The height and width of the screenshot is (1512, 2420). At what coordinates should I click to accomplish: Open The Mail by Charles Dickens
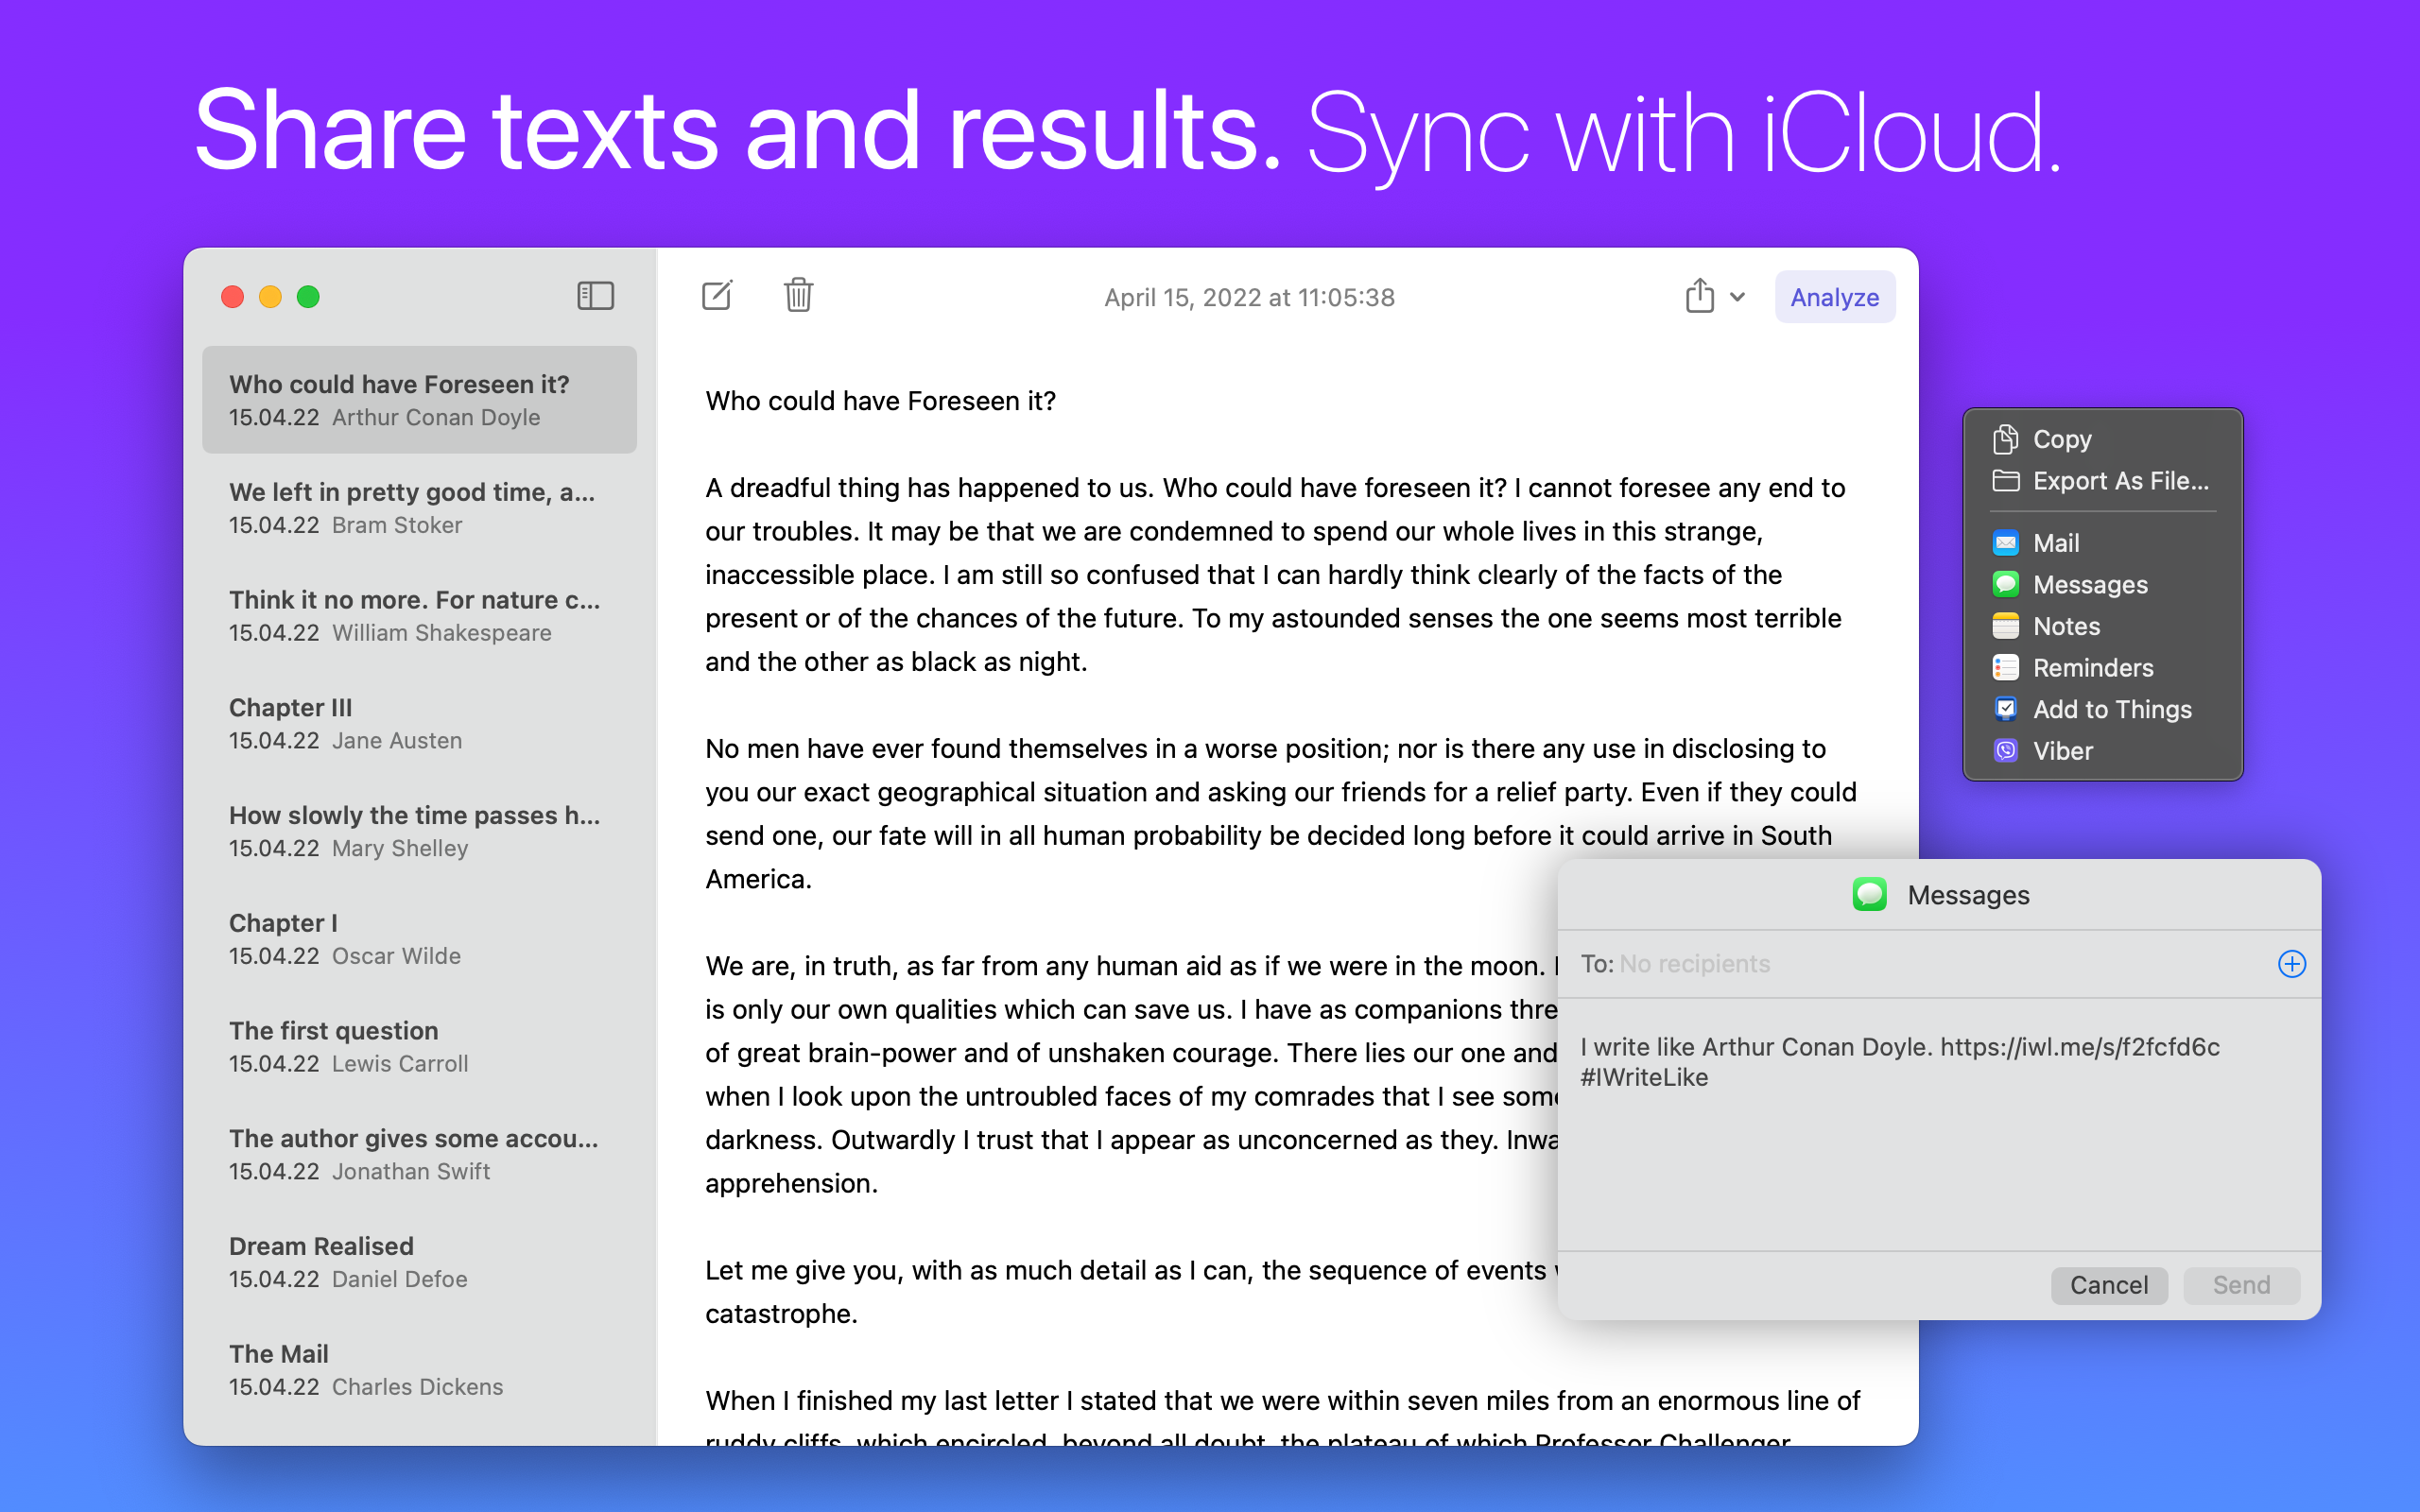pos(419,1370)
